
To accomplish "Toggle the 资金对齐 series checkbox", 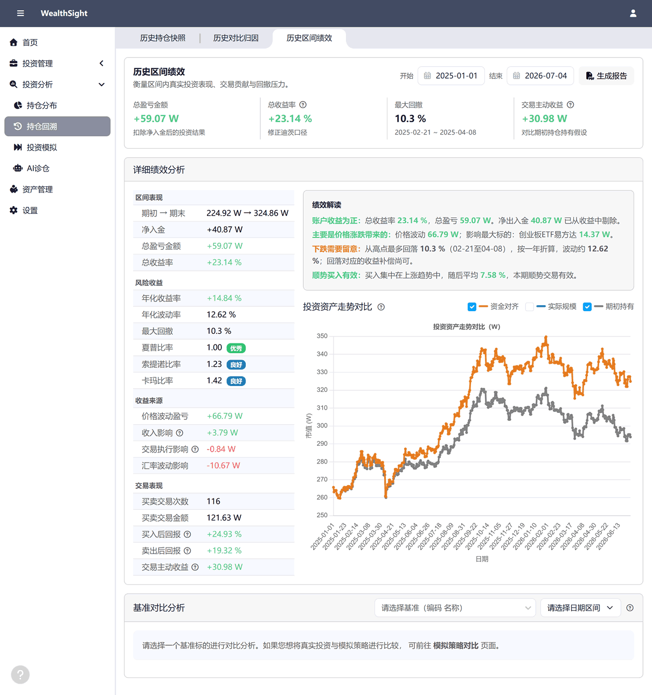I will (472, 307).
